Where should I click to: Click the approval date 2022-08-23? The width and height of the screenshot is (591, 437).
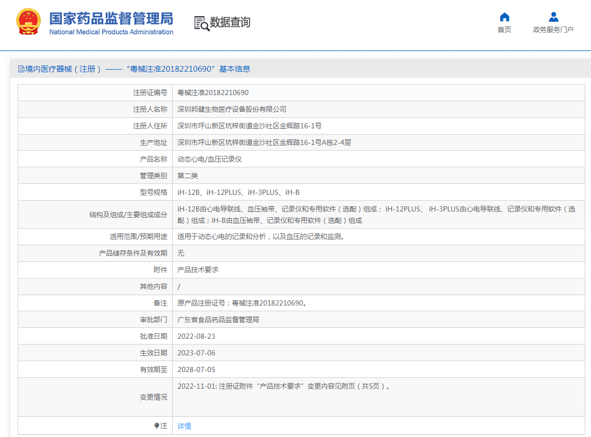(x=196, y=336)
